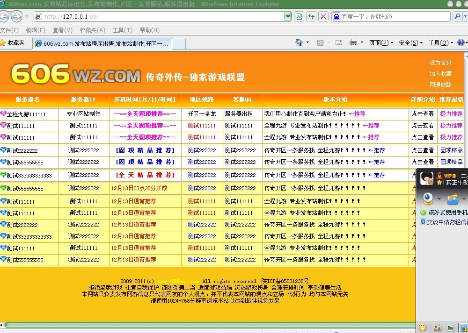
Task: Expand the print options dropdown arrow
Action: [361, 43]
